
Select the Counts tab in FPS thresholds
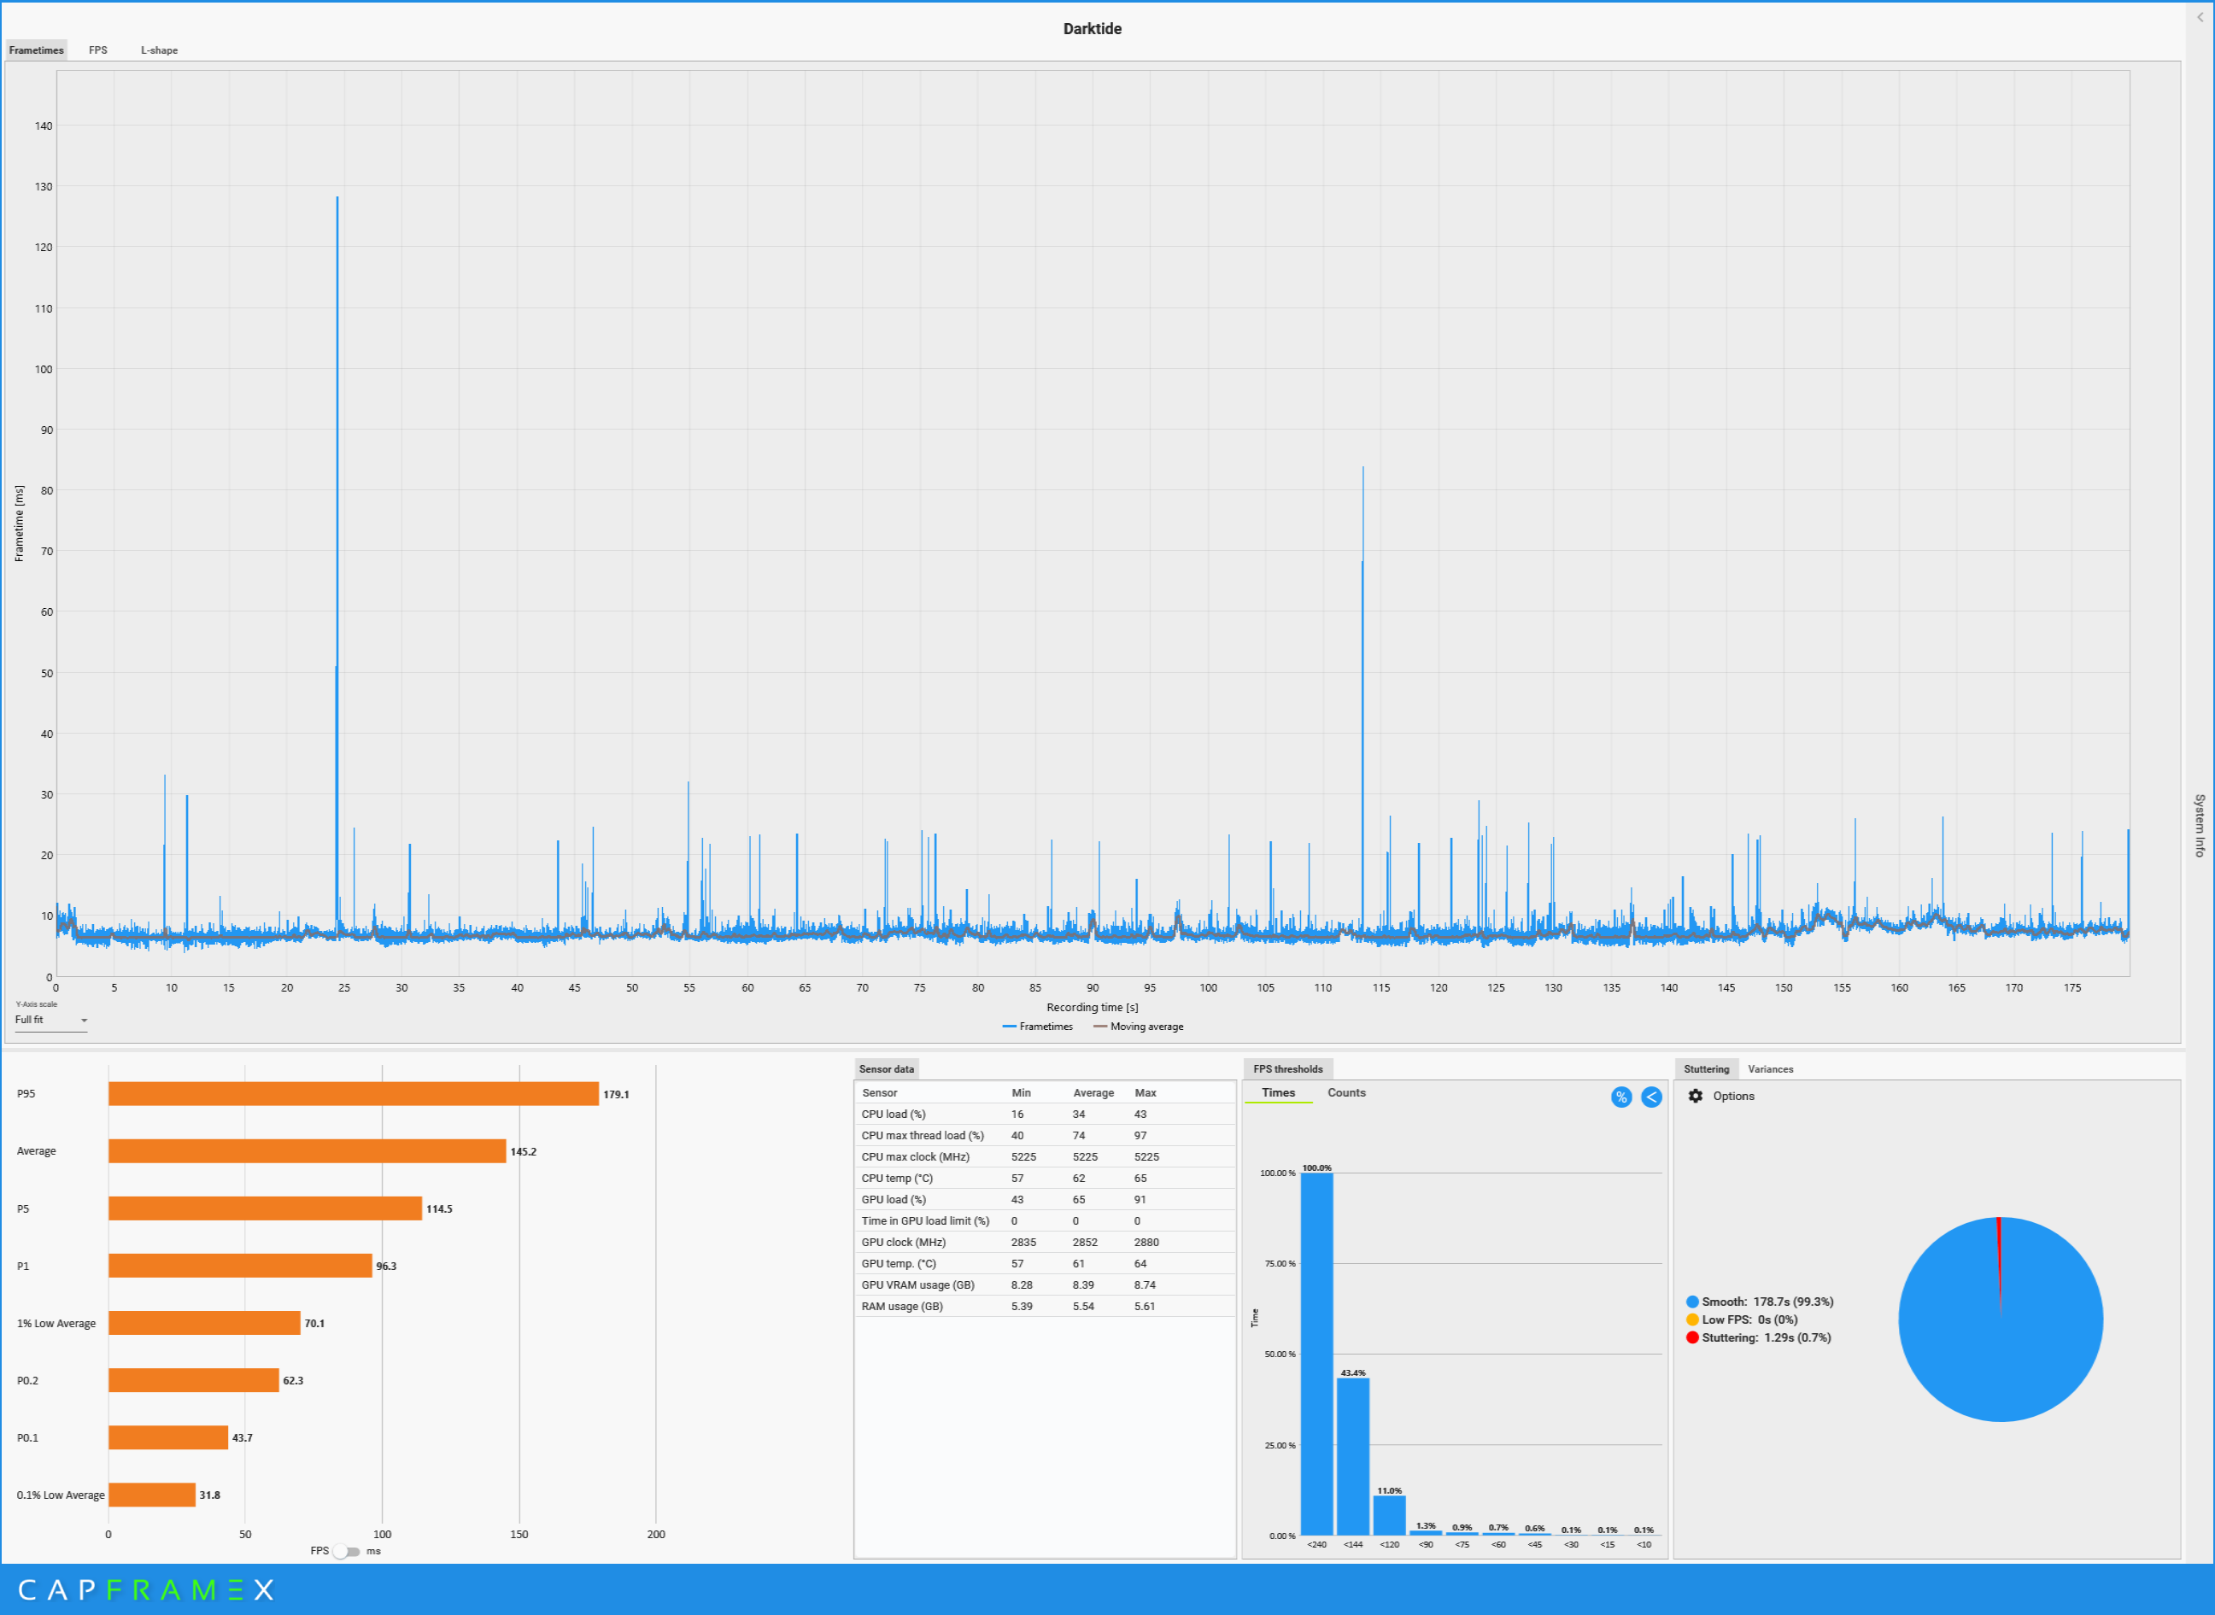(x=1346, y=1093)
